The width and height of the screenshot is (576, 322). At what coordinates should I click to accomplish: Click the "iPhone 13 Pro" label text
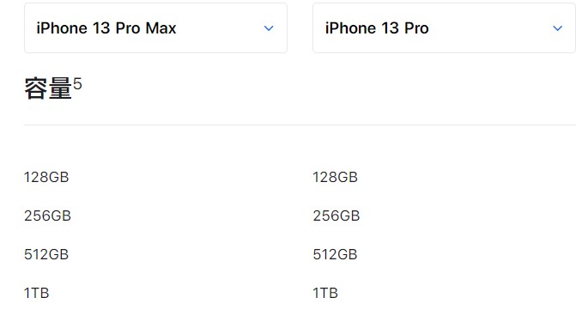point(377,28)
